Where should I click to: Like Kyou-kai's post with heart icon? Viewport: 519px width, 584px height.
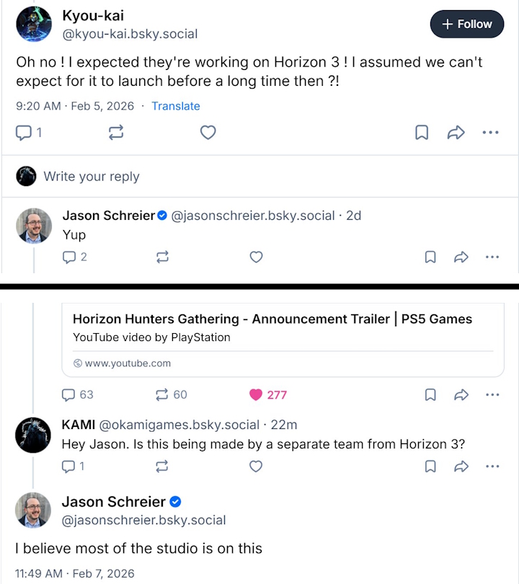click(208, 133)
